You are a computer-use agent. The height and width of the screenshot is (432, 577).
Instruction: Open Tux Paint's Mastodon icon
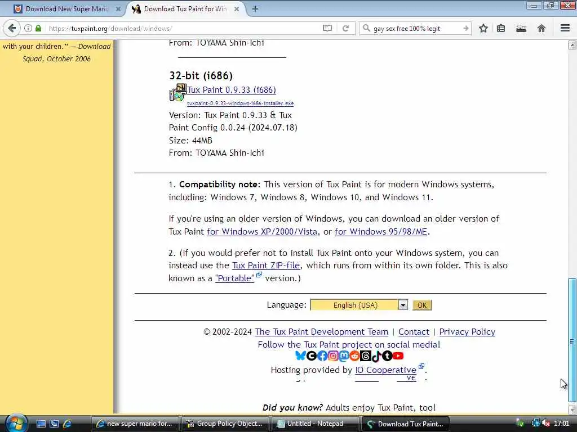[344, 355]
